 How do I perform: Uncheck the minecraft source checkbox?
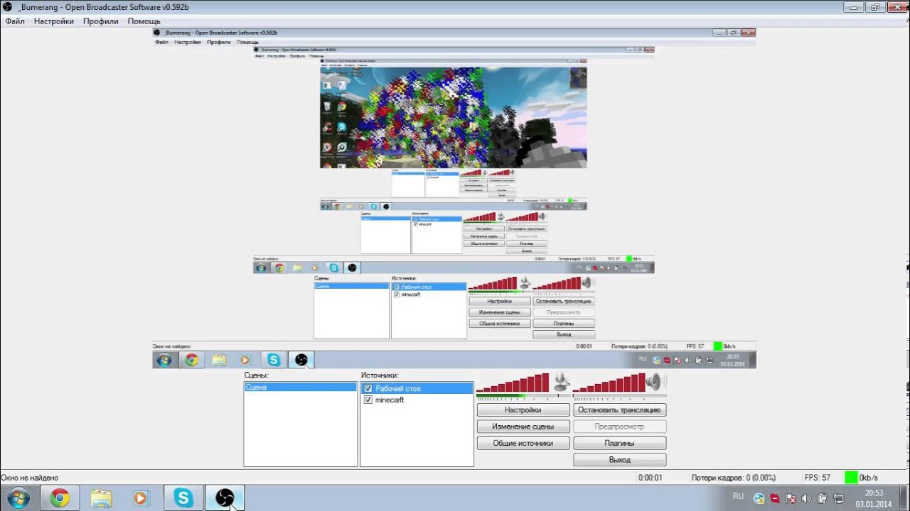(x=368, y=400)
